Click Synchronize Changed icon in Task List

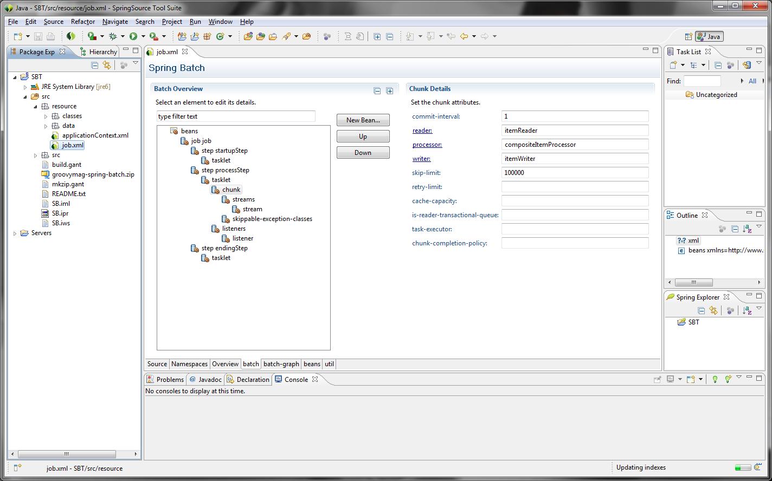point(747,65)
